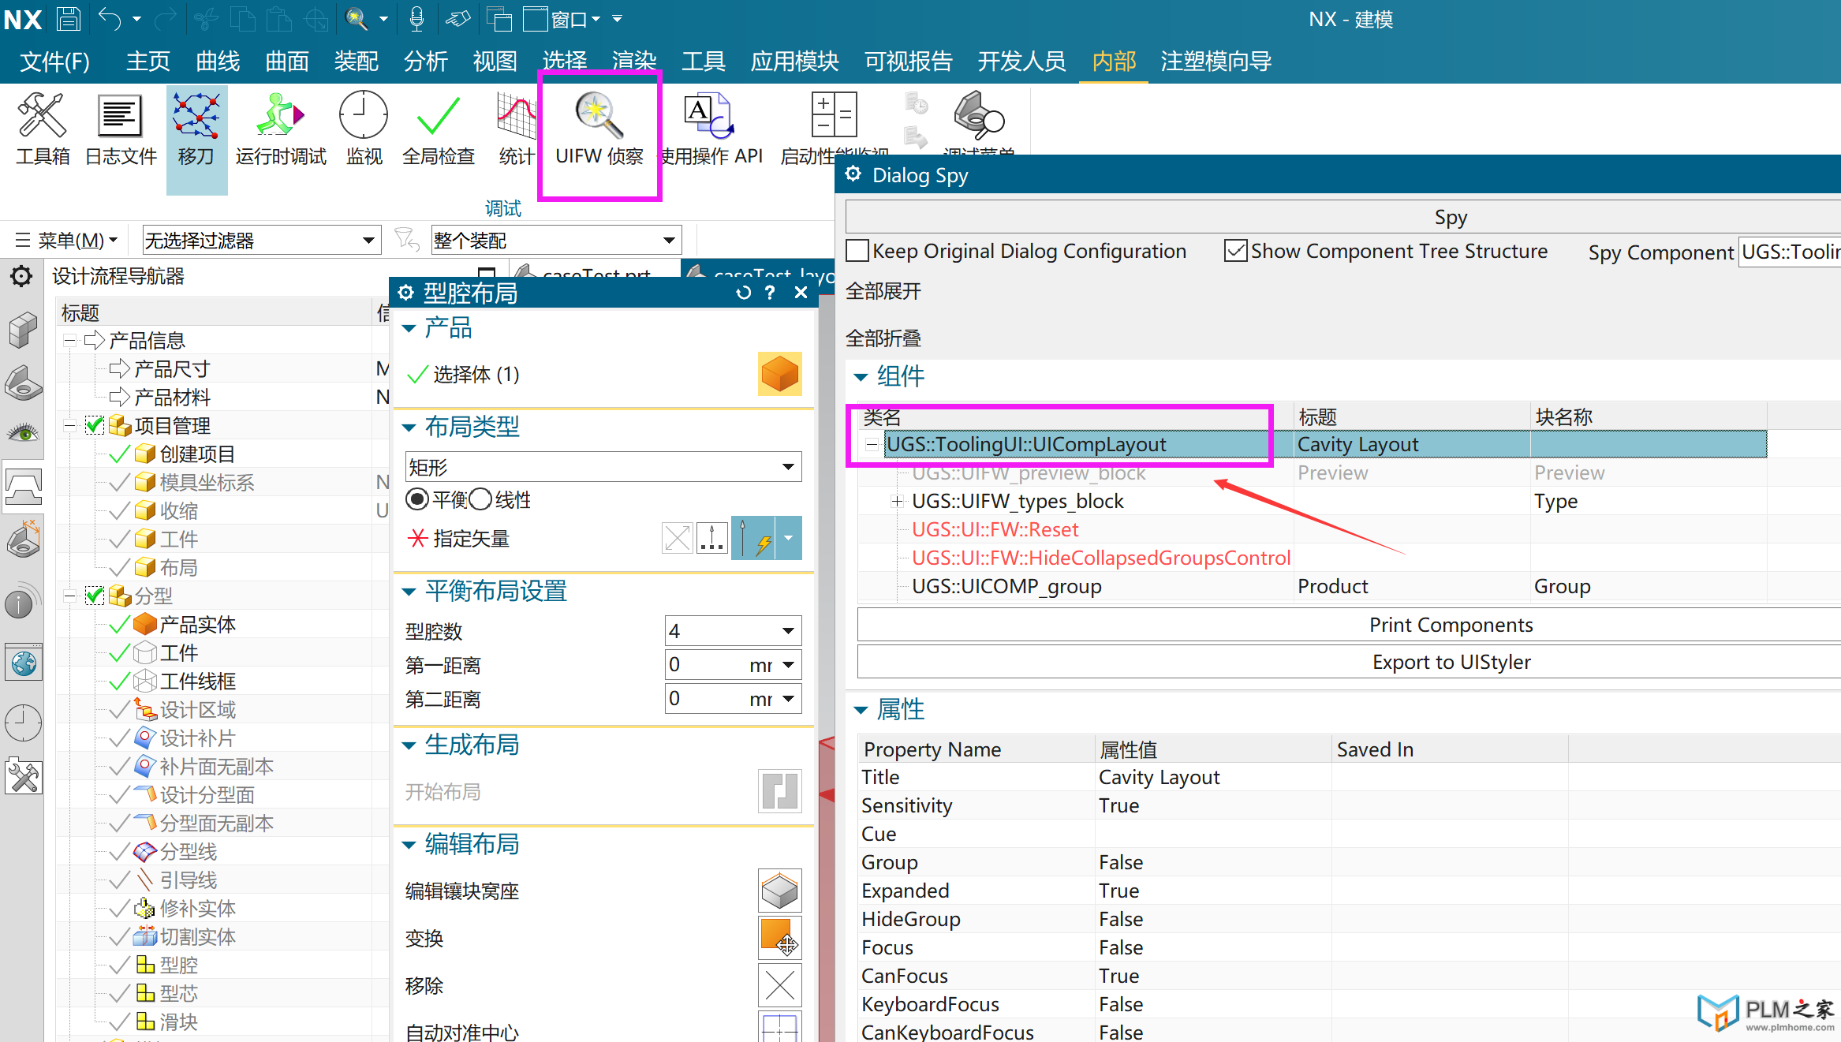1841x1042 pixels.
Task: Open the 监视 clock monitor tool
Action: click(x=364, y=129)
